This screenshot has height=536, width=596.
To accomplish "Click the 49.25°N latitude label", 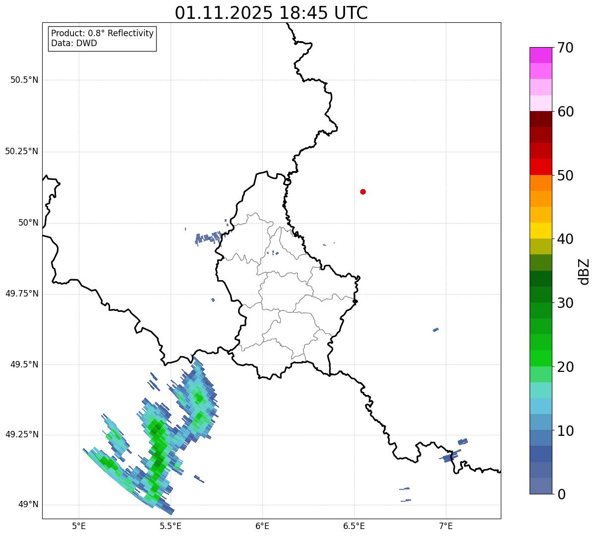I will 22,434.
